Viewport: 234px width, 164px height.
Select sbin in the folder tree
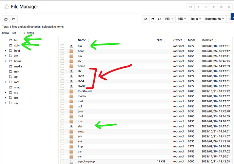17,45
